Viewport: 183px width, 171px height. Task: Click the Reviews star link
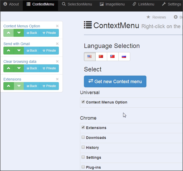point(156,17)
